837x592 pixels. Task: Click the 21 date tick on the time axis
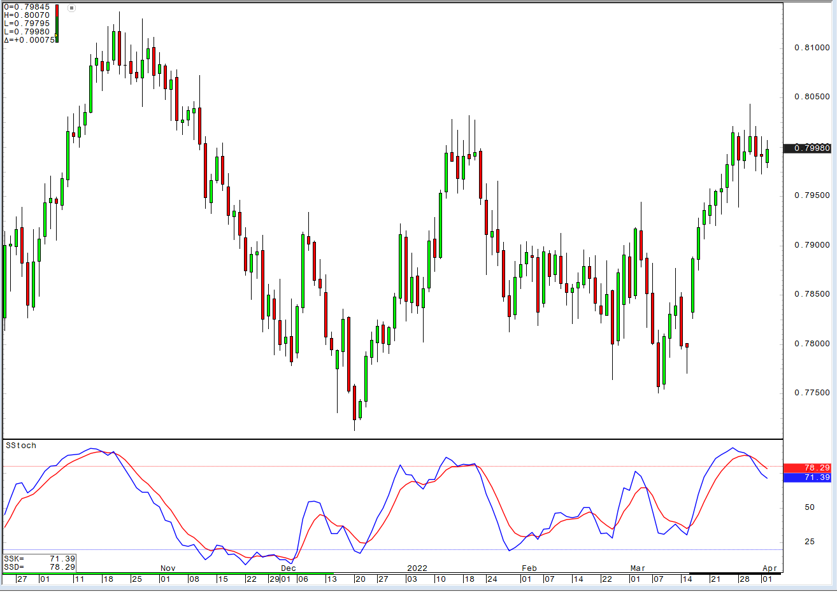715,579
